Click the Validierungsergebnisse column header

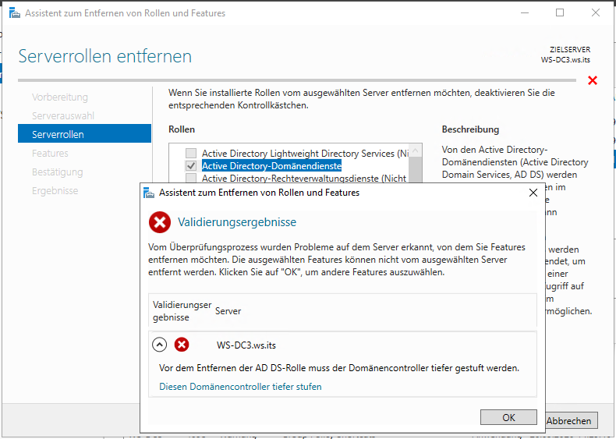tap(182, 311)
